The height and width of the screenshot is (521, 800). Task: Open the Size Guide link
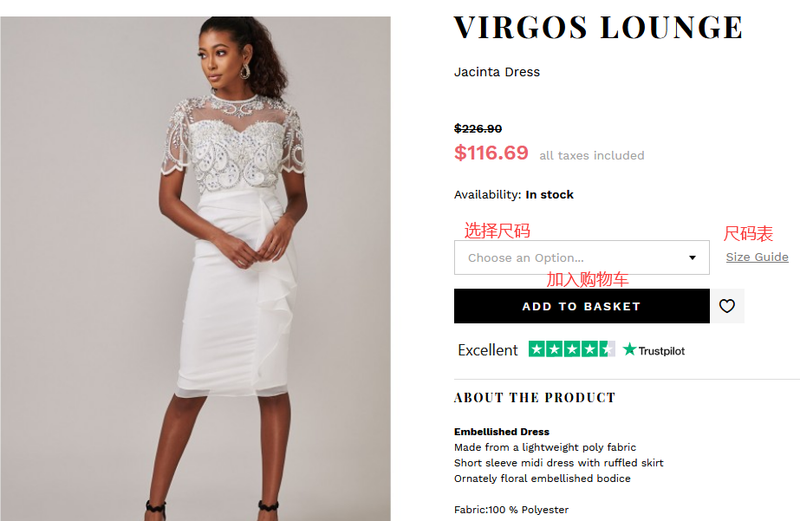[758, 257]
